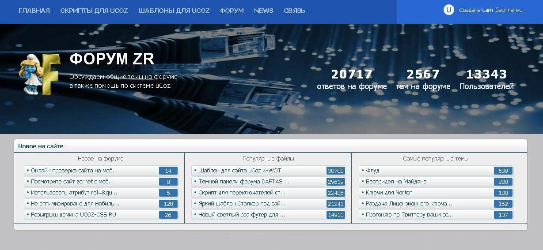Click the download count badge 30708
This screenshot has width=543, height=250.
pos(336,171)
